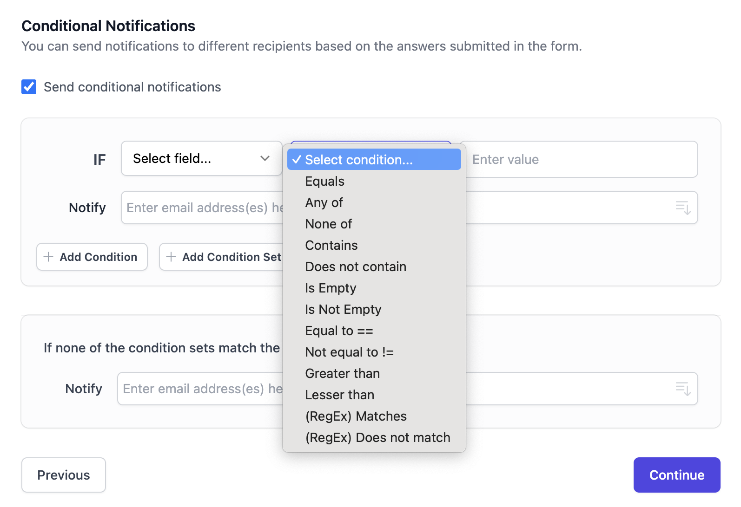741x507 pixels.
Task: Select Not equal to != option
Action: click(349, 352)
